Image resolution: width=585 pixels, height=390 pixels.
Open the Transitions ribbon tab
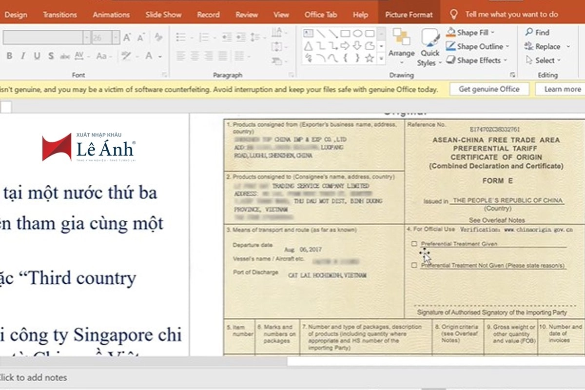(x=59, y=15)
